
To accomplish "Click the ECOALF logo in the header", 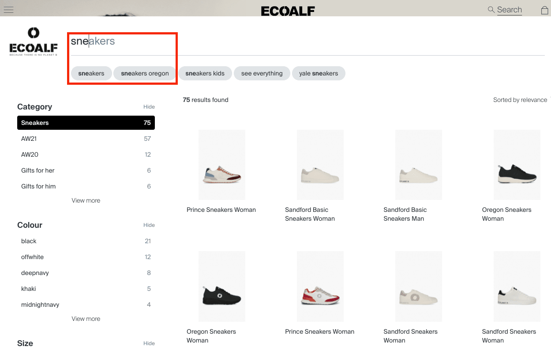I will [x=288, y=10].
